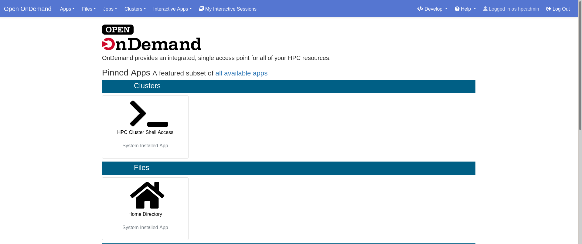Open the HPC Cluster Shell Access terminal icon

point(149,113)
